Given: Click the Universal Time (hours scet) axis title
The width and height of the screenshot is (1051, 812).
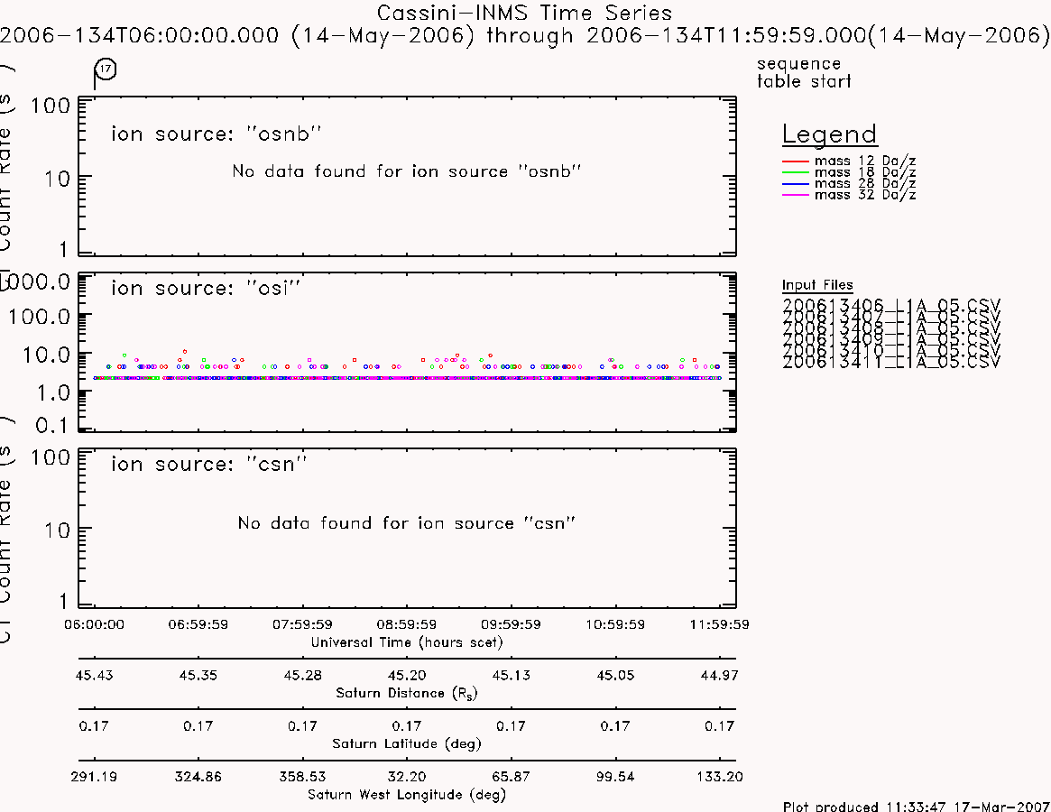Looking at the screenshot, I should pos(406,642).
